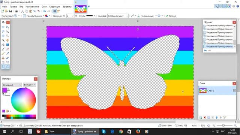
Task: Print the image via printer icon
Action: click(x=16, y=11)
